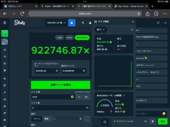Go back in the browser

5,14
